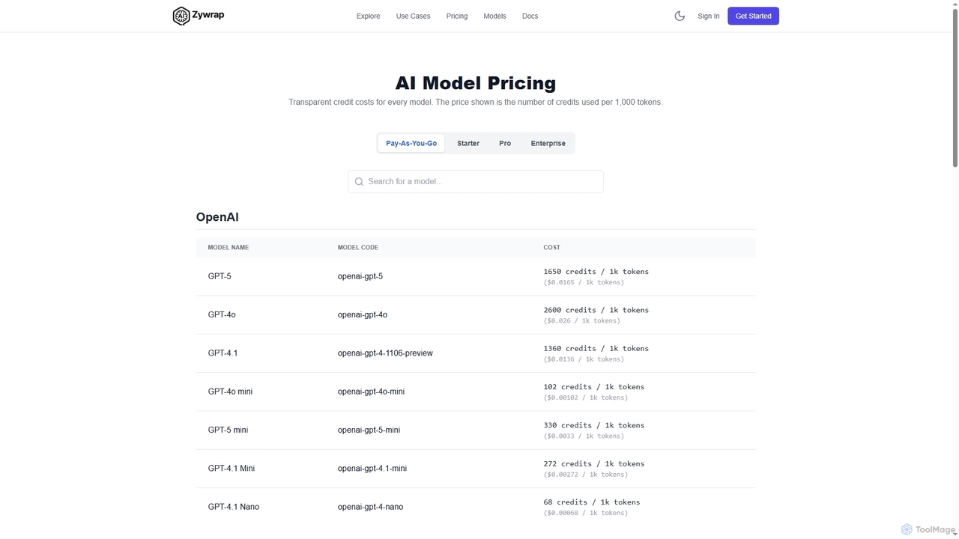Screen dimensions: 959x539
Task: Click the AI Model Pricing heading
Action: [x=476, y=83]
